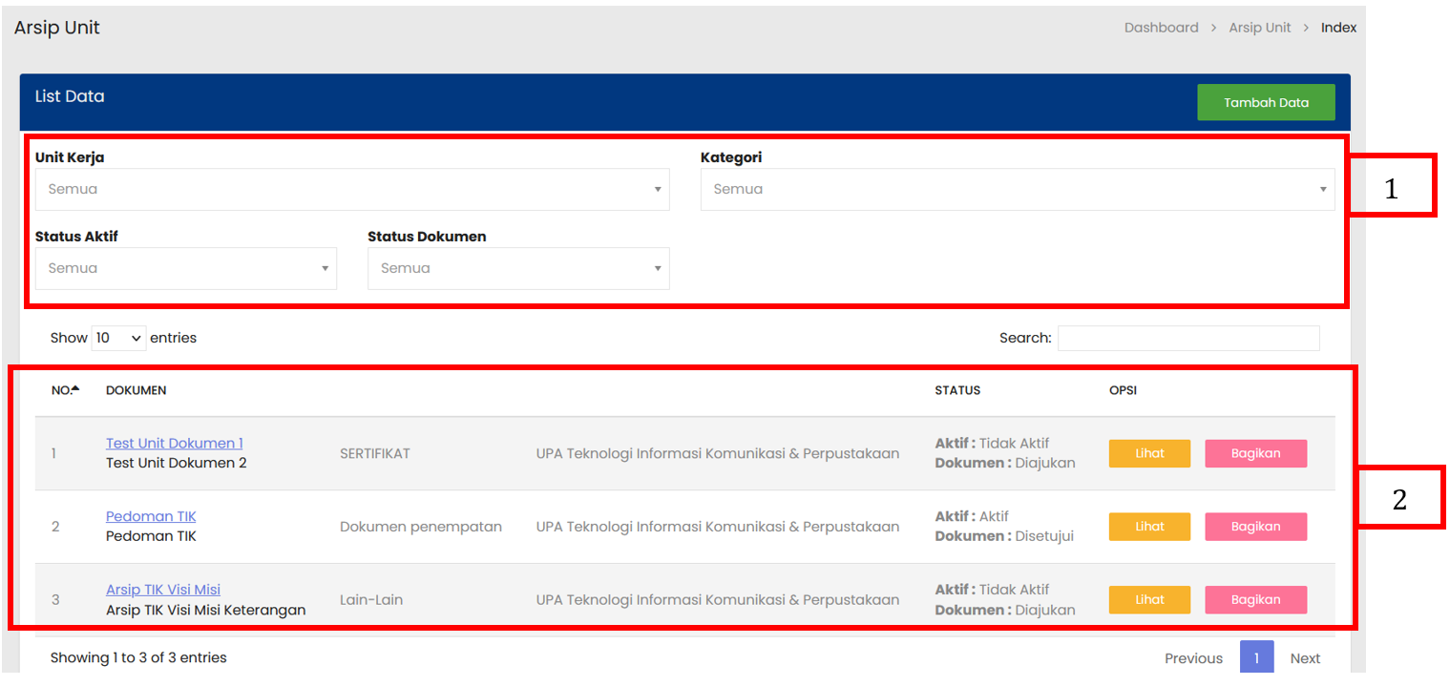This screenshot has height=686, width=1450.
Task: Share Arsip TIK Visi Misi via Bagikan
Action: point(1255,599)
